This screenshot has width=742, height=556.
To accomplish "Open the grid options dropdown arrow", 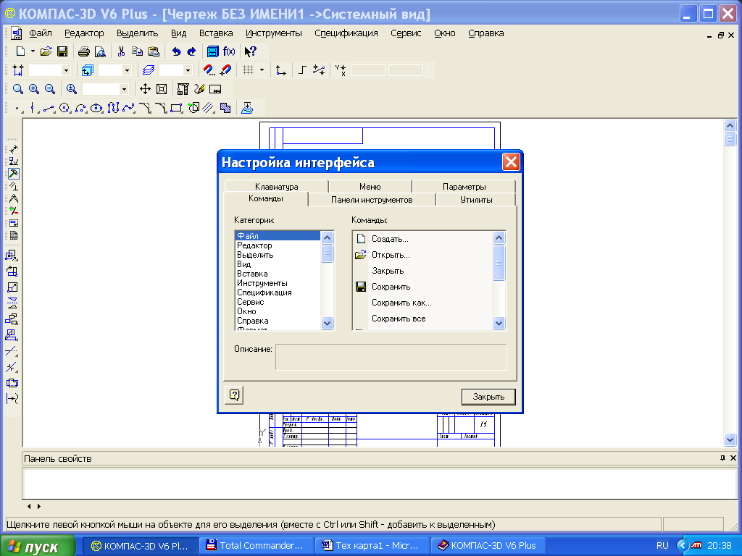I will point(262,70).
